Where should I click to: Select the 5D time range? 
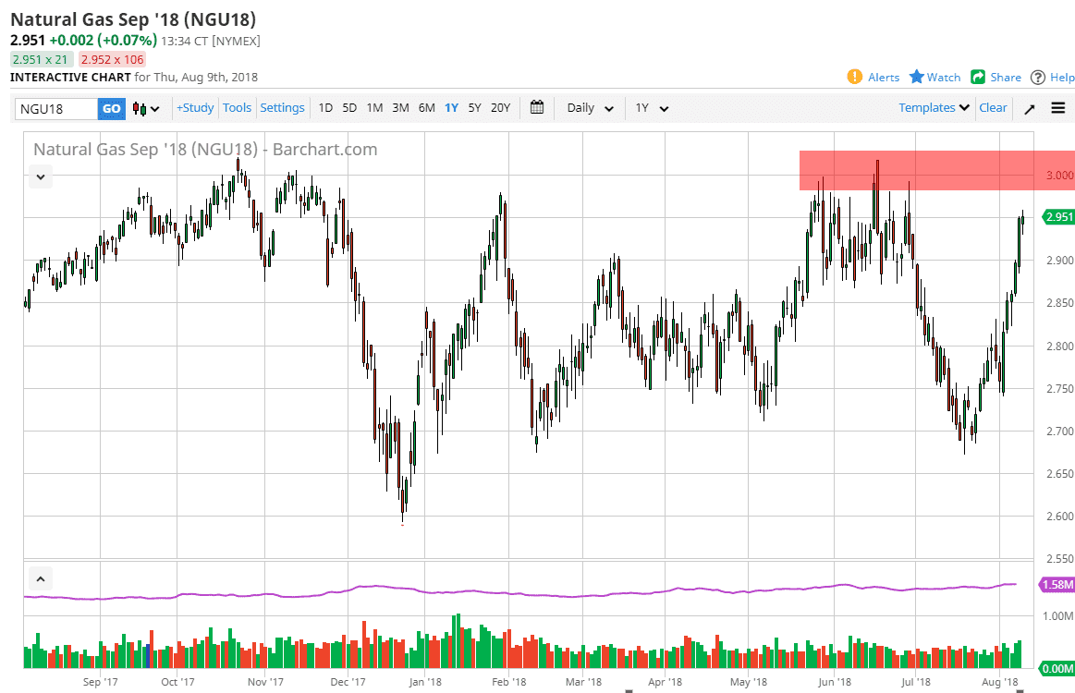(x=349, y=107)
